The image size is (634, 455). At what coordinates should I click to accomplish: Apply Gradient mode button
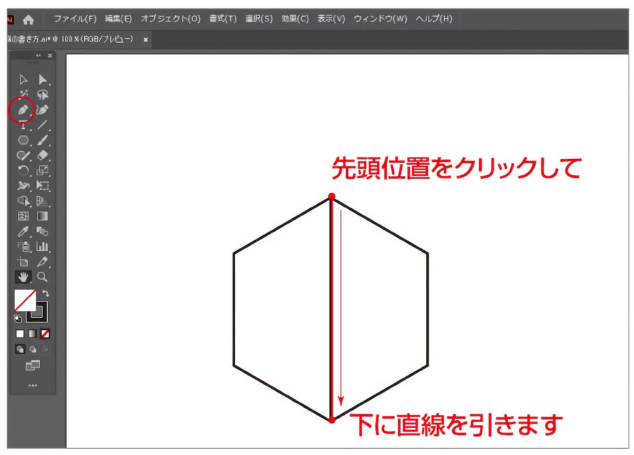point(32,334)
